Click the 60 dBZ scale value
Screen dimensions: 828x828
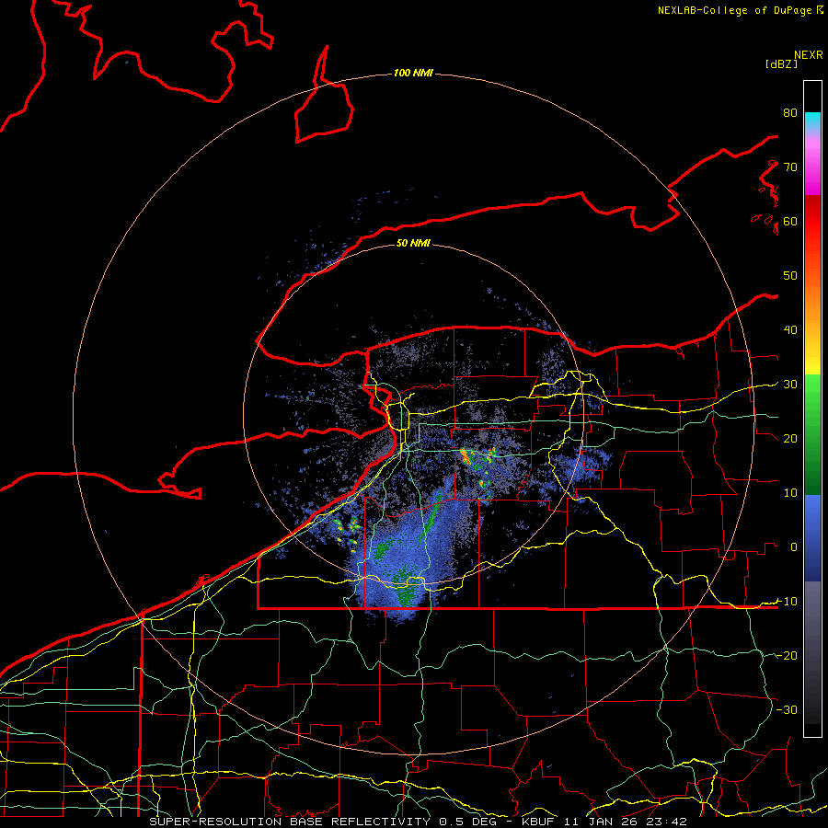tap(790, 221)
